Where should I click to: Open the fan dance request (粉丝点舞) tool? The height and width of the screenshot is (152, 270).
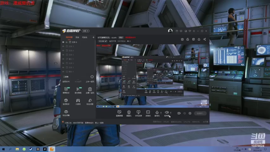tap(66, 113)
